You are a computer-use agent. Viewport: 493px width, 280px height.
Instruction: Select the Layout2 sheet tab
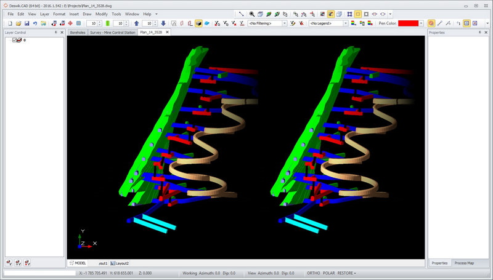click(120, 263)
